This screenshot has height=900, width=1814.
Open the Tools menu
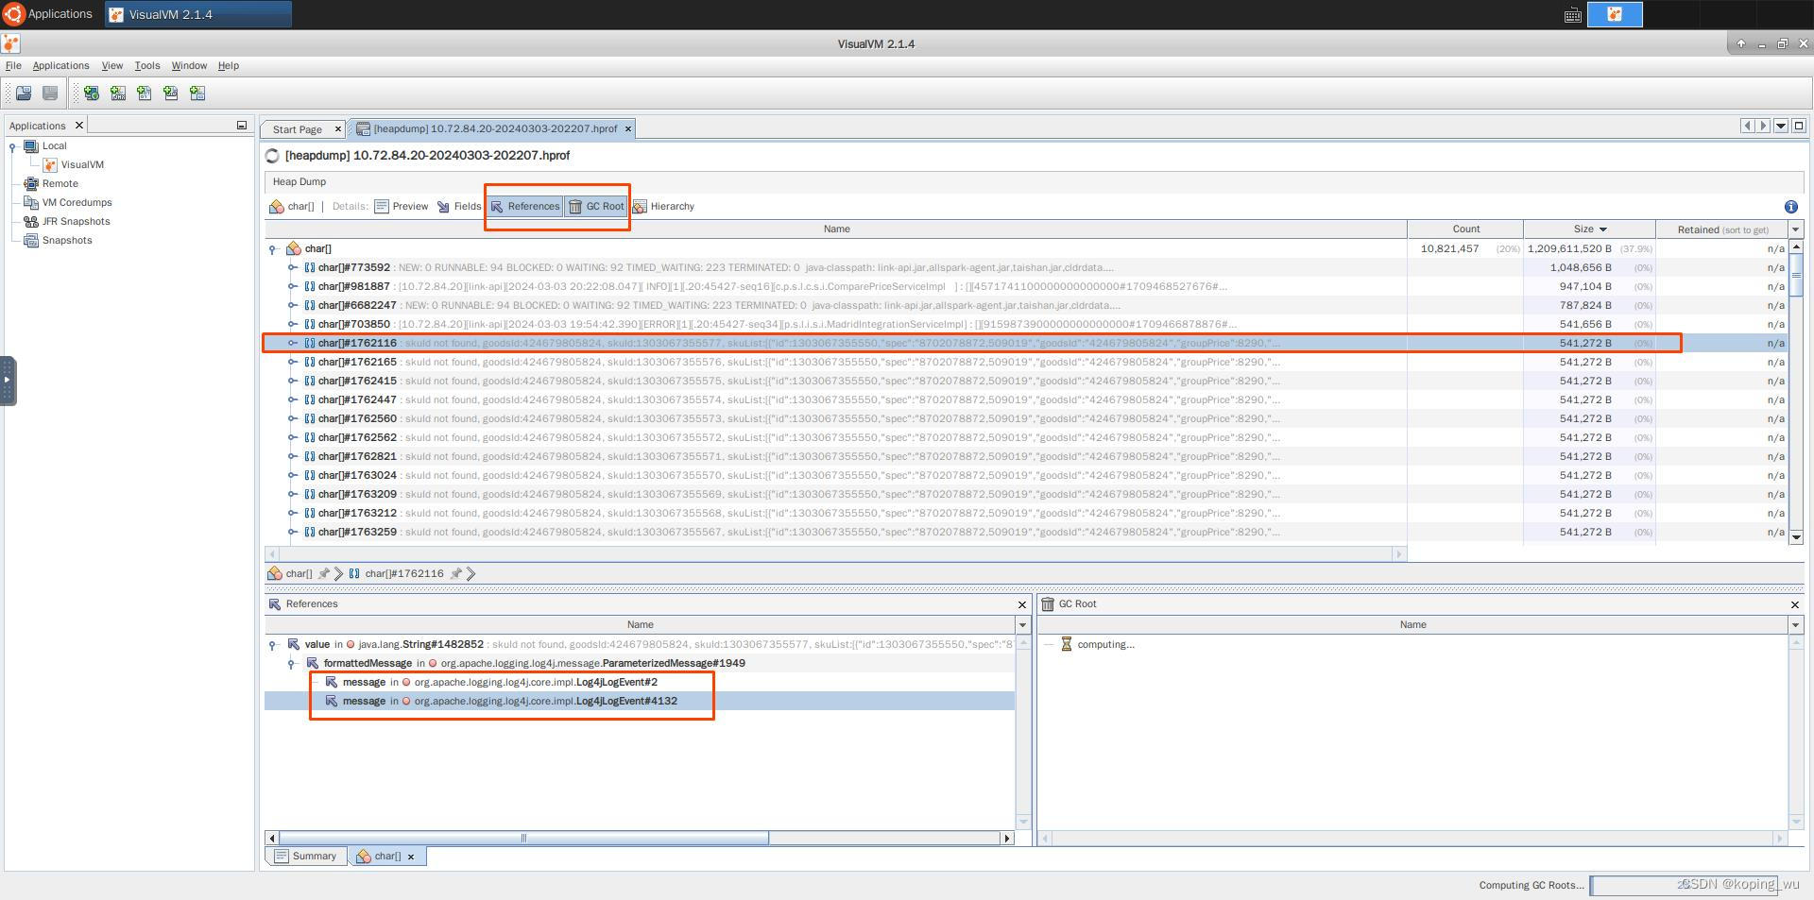(x=147, y=65)
